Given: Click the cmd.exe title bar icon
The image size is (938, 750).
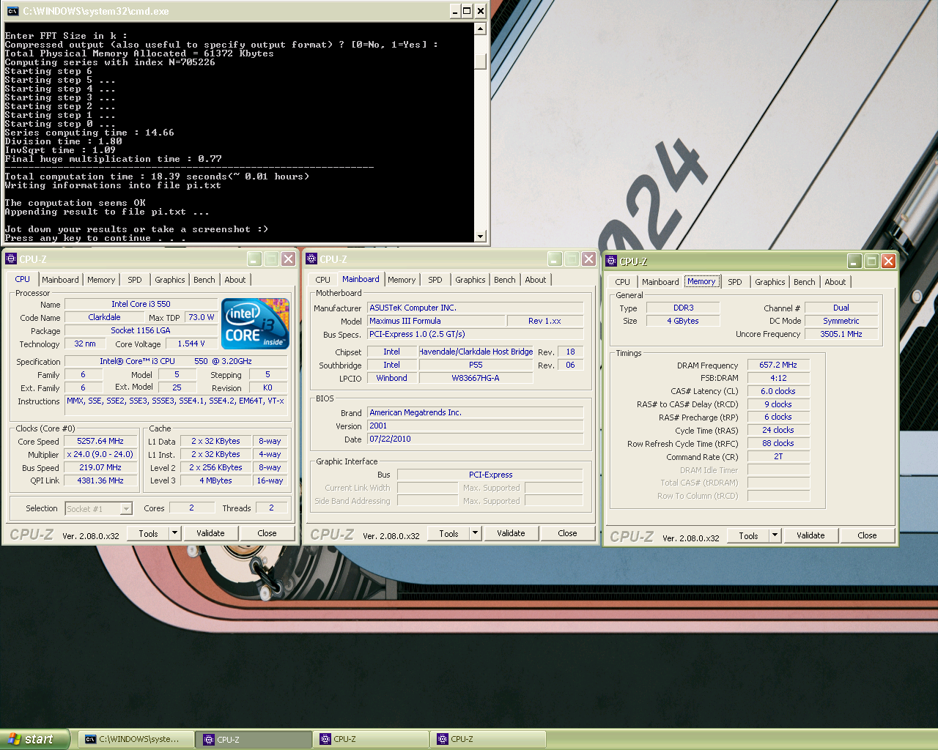Looking at the screenshot, I should [x=12, y=11].
